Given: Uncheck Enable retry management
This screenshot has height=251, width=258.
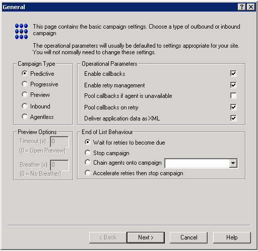Looking at the screenshot, I should 233,85.
